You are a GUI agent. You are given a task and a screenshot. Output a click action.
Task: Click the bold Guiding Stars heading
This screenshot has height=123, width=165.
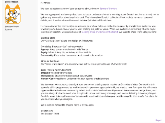[x=48, y=38]
